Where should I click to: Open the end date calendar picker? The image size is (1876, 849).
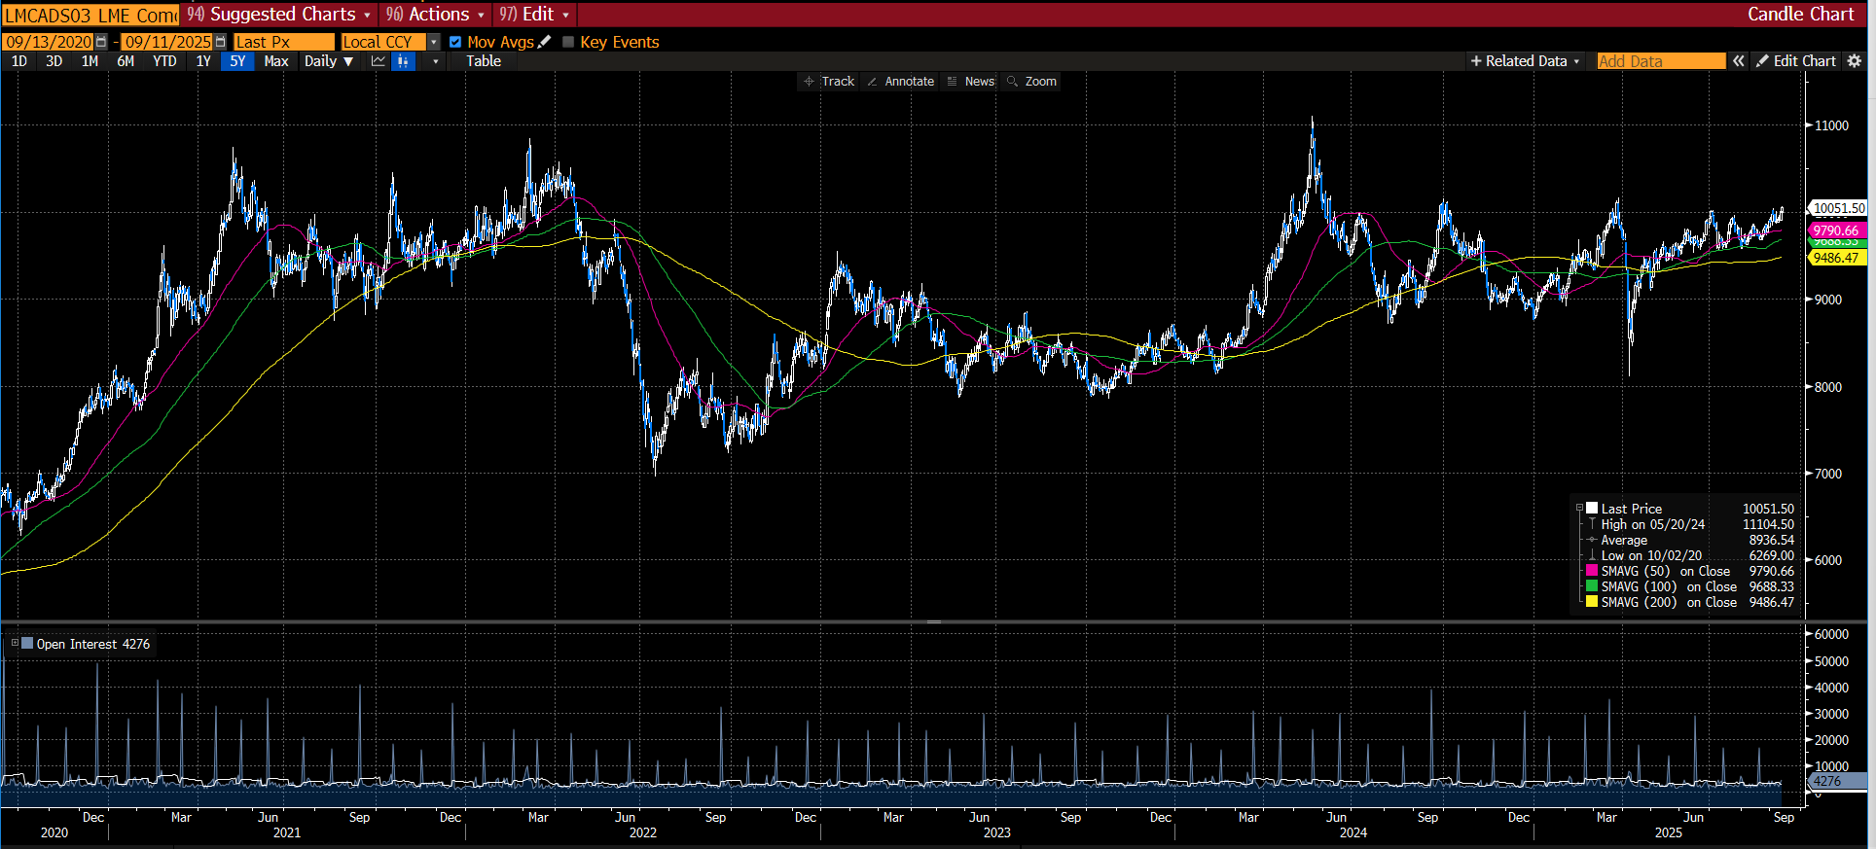(x=220, y=42)
